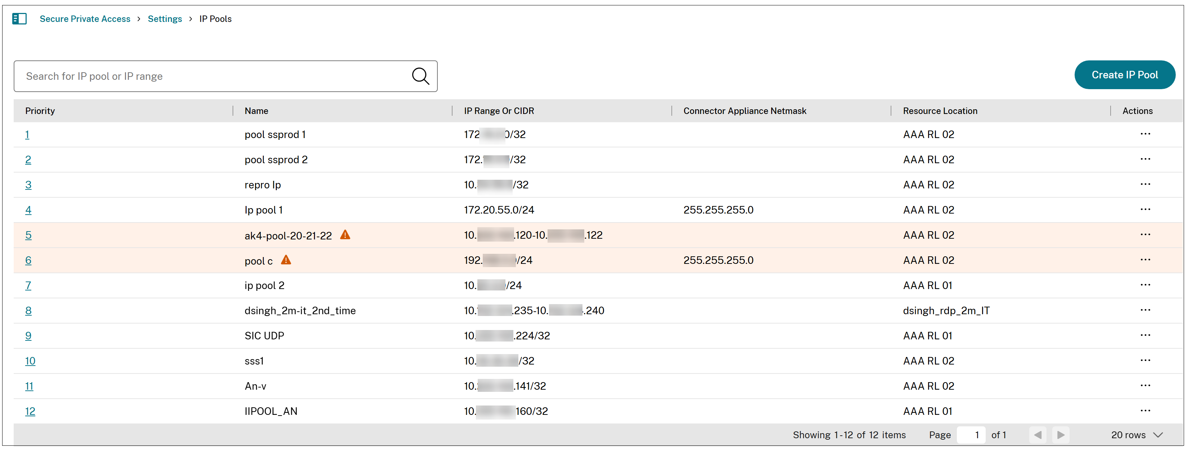Click the Priority column header

pyautogui.click(x=40, y=110)
